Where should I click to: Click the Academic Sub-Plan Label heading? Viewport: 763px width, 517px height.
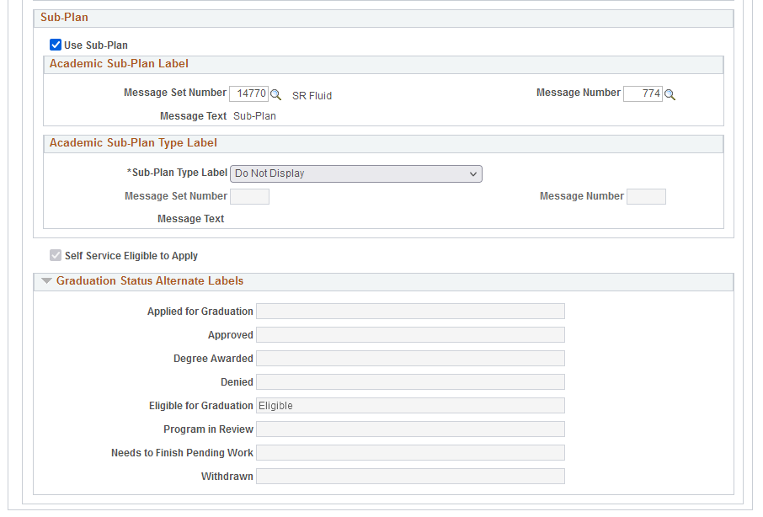(119, 64)
